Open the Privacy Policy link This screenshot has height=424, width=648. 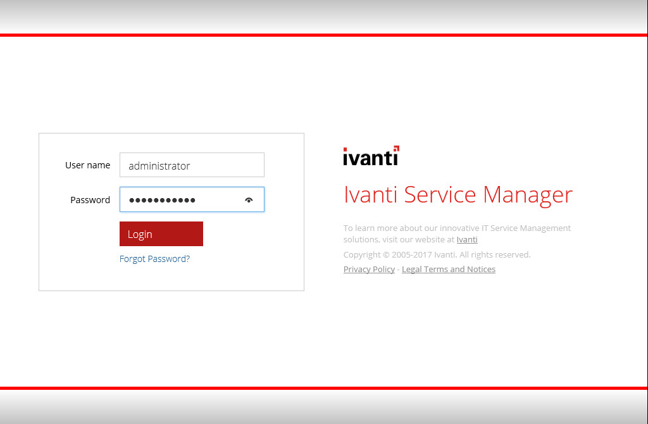pyautogui.click(x=369, y=270)
